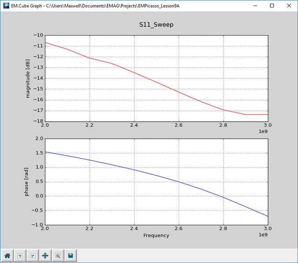298x263 pixels.
Task: Click the 2.4 tick under magnitude plot
Action: coord(134,125)
